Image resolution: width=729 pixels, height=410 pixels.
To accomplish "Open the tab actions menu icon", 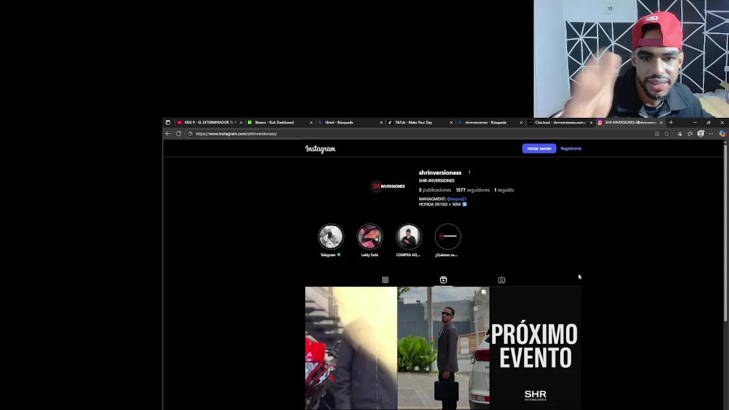I will (167, 122).
